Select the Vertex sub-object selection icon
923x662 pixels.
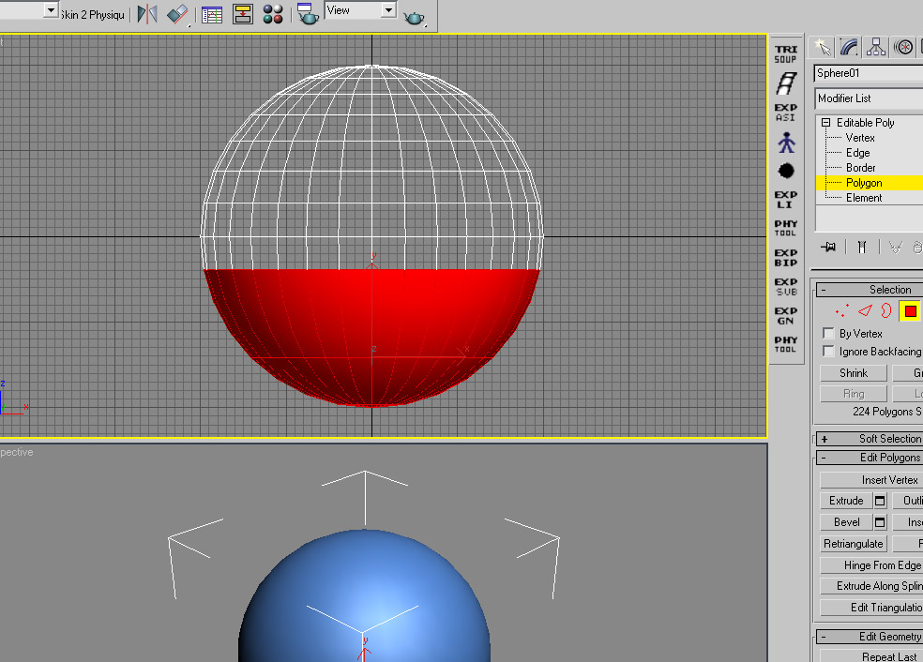[x=842, y=311]
